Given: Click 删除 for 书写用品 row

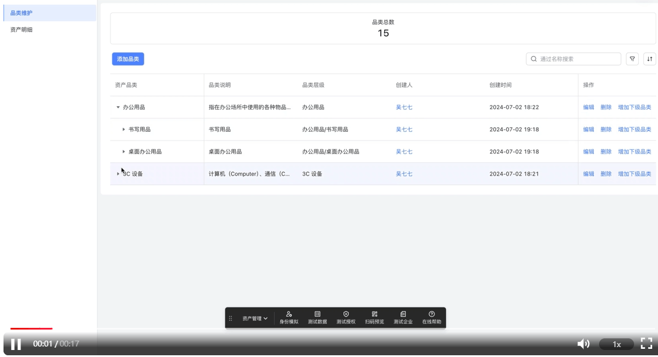Looking at the screenshot, I should point(605,129).
